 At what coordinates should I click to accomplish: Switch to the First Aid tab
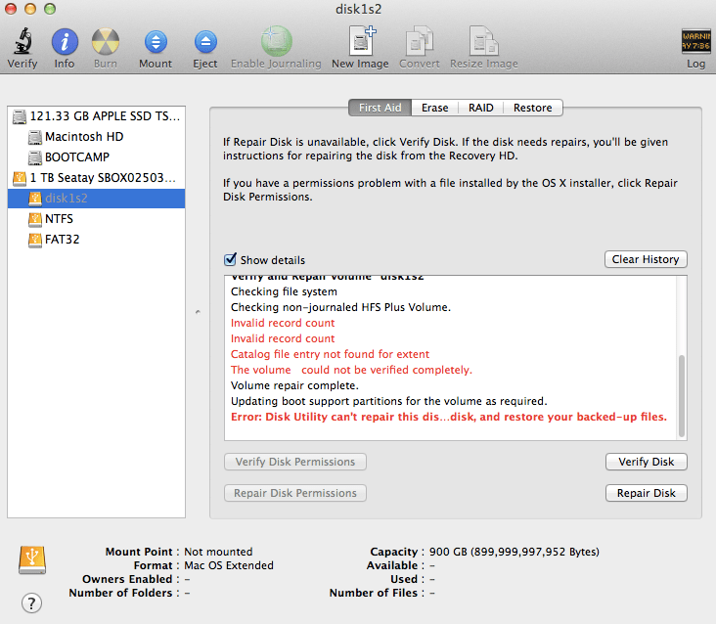(x=380, y=108)
